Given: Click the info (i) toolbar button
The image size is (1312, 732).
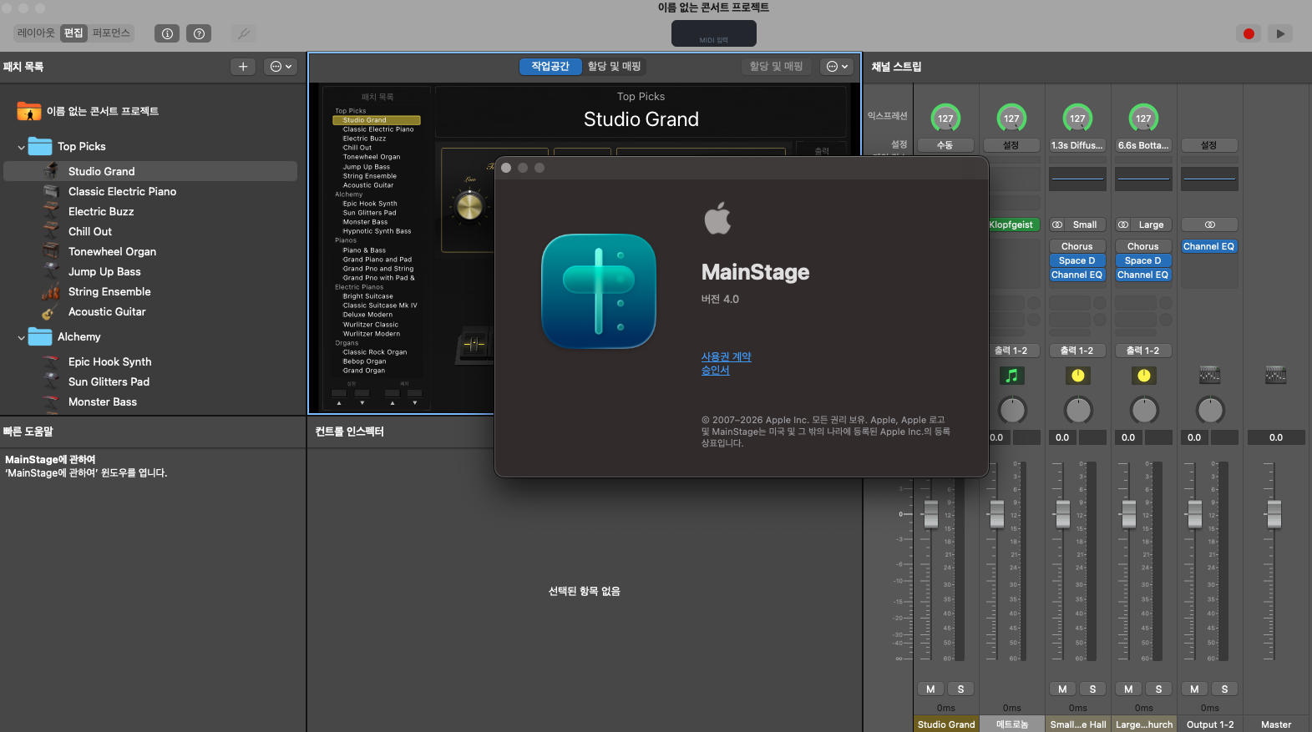Looking at the screenshot, I should [x=167, y=33].
